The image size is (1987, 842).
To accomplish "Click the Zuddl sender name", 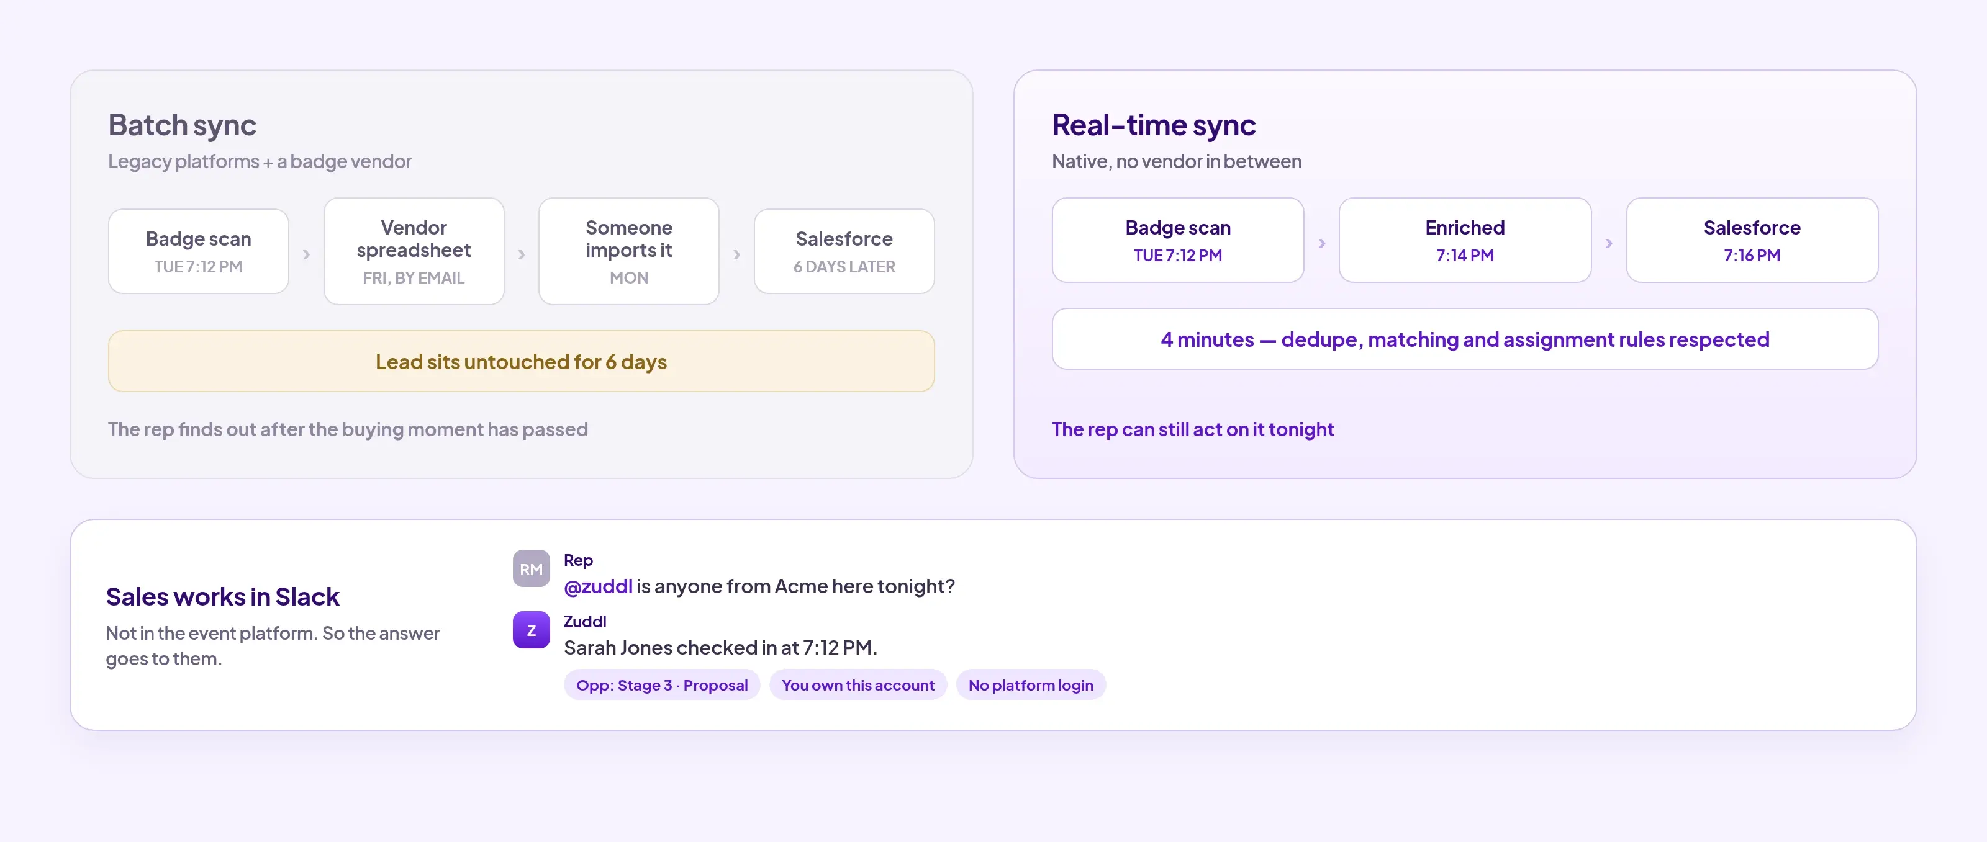I will coord(585,622).
